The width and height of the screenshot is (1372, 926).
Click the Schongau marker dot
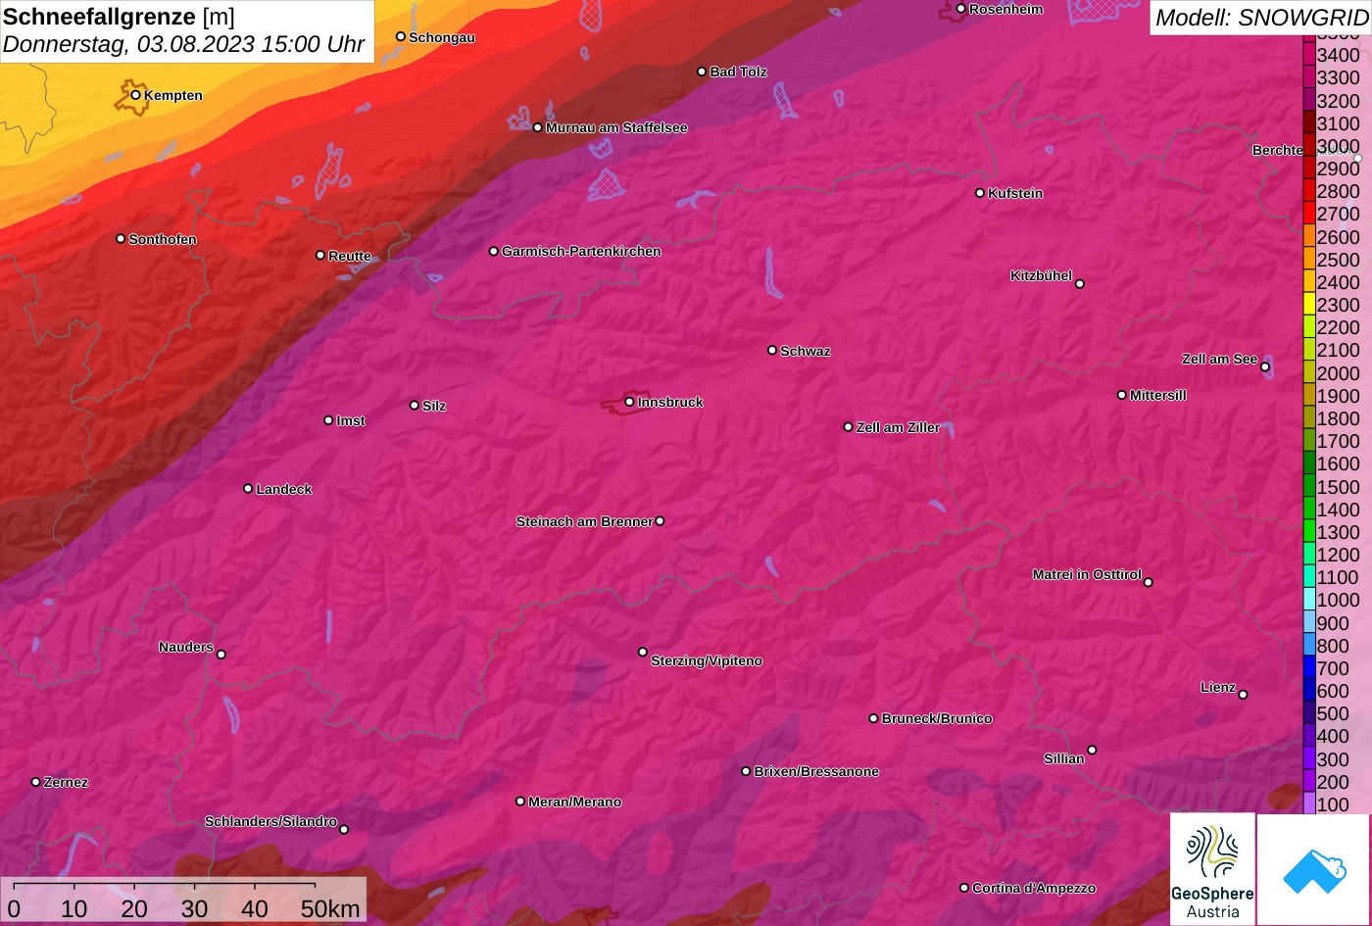pos(400,36)
